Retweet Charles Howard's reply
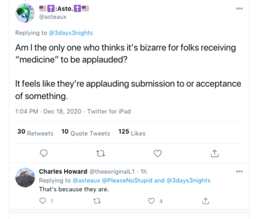This screenshot has width=258, height=219. (x=97, y=201)
